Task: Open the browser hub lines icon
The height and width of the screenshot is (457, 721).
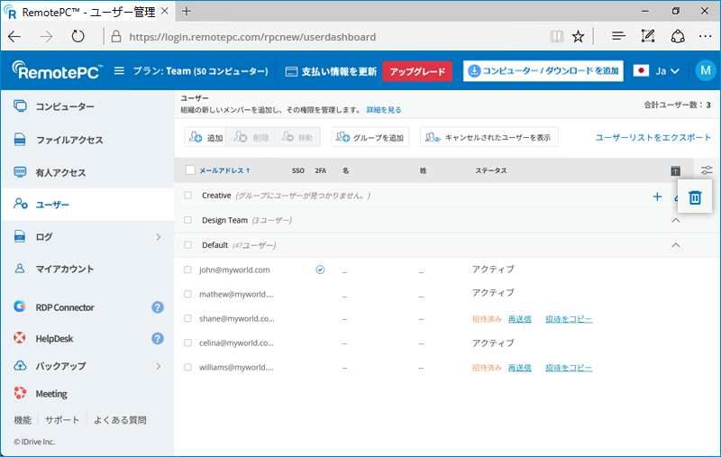Action: (x=618, y=36)
